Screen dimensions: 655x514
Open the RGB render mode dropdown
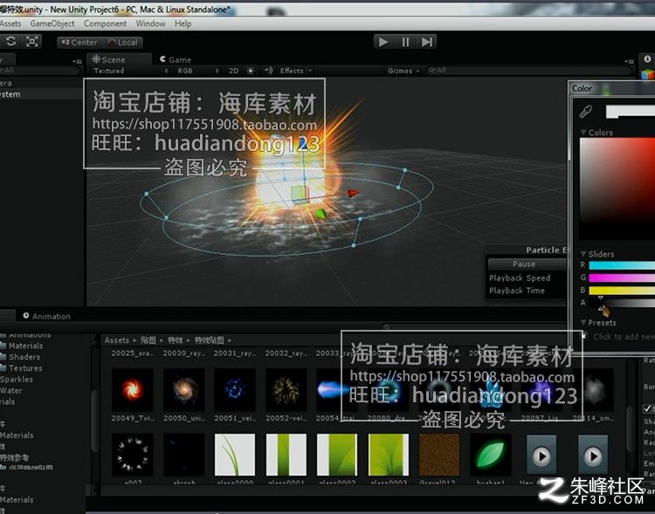click(197, 71)
